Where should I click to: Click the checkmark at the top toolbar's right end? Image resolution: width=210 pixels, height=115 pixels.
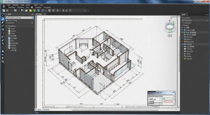click(x=88, y=10)
